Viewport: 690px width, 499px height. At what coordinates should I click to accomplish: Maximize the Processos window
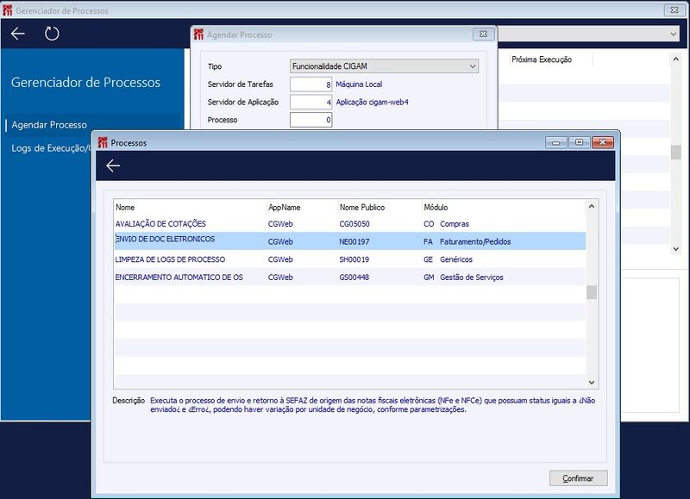[579, 142]
